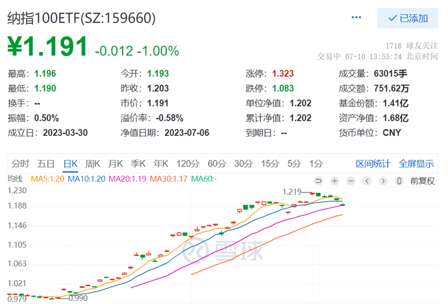This screenshot has height=304, width=448.
Task: Switch to the 1分 chart tab
Action: tap(316, 164)
